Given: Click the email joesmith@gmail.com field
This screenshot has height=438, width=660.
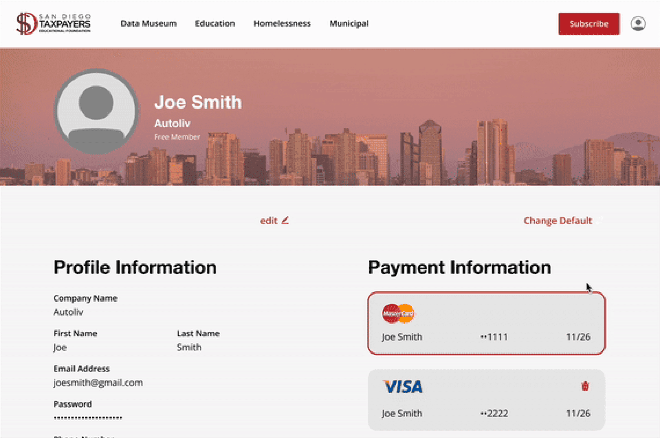Looking at the screenshot, I should [98, 383].
